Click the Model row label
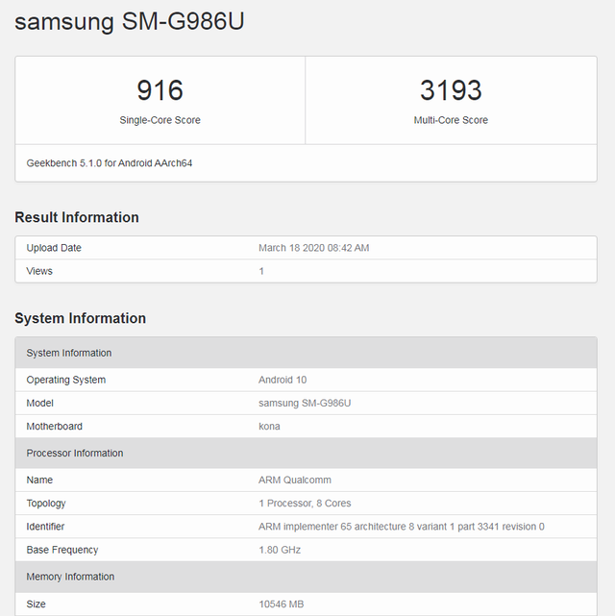The height and width of the screenshot is (616, 615). click(x=39, y=403)
